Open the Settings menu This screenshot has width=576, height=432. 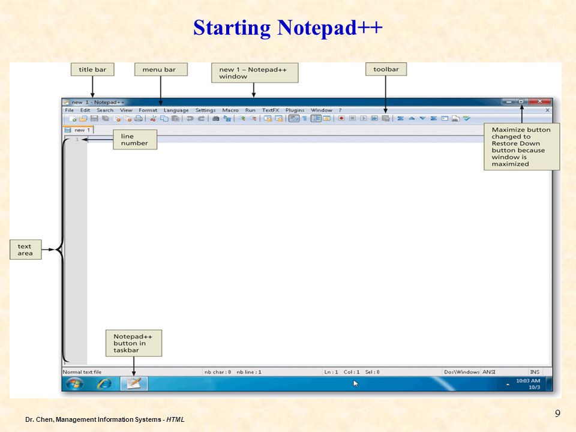[x=205, y=110]
